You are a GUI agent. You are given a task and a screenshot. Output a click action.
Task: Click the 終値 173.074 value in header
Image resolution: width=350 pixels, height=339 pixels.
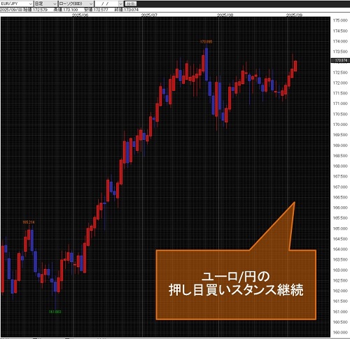(127, 10)
